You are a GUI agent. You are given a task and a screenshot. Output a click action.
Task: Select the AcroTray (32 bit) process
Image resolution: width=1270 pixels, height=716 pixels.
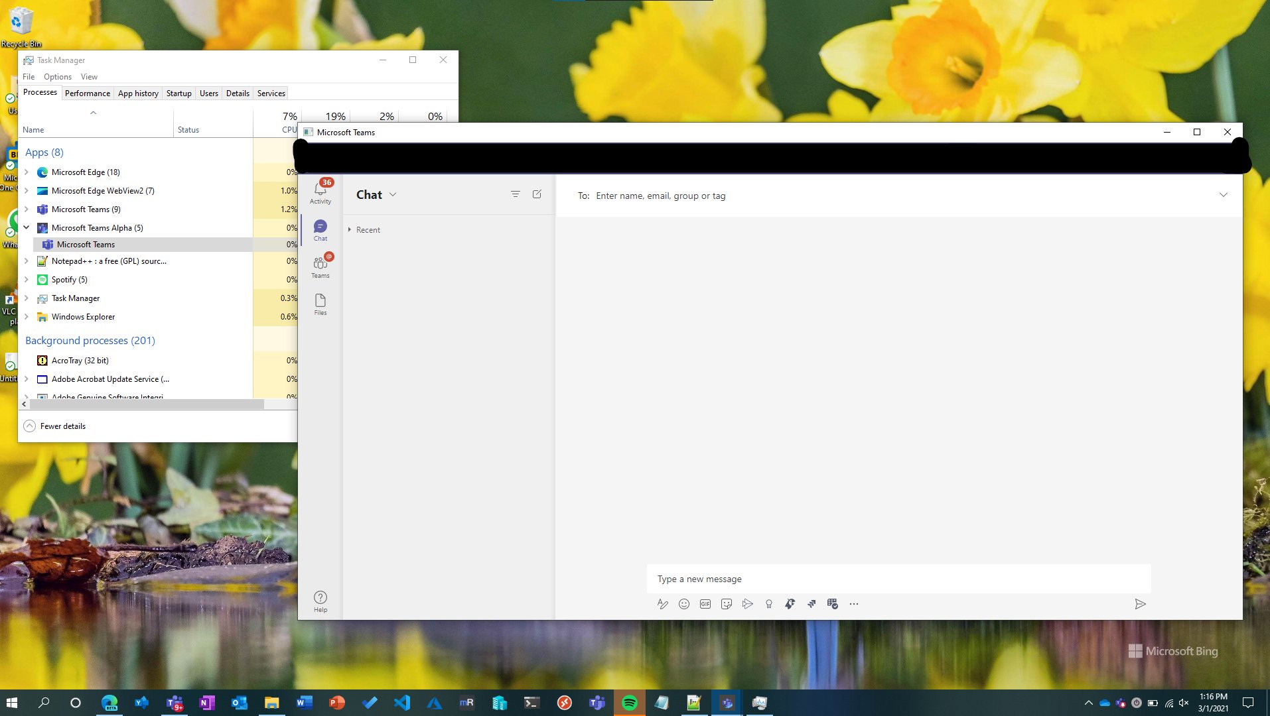pos(136,361)
